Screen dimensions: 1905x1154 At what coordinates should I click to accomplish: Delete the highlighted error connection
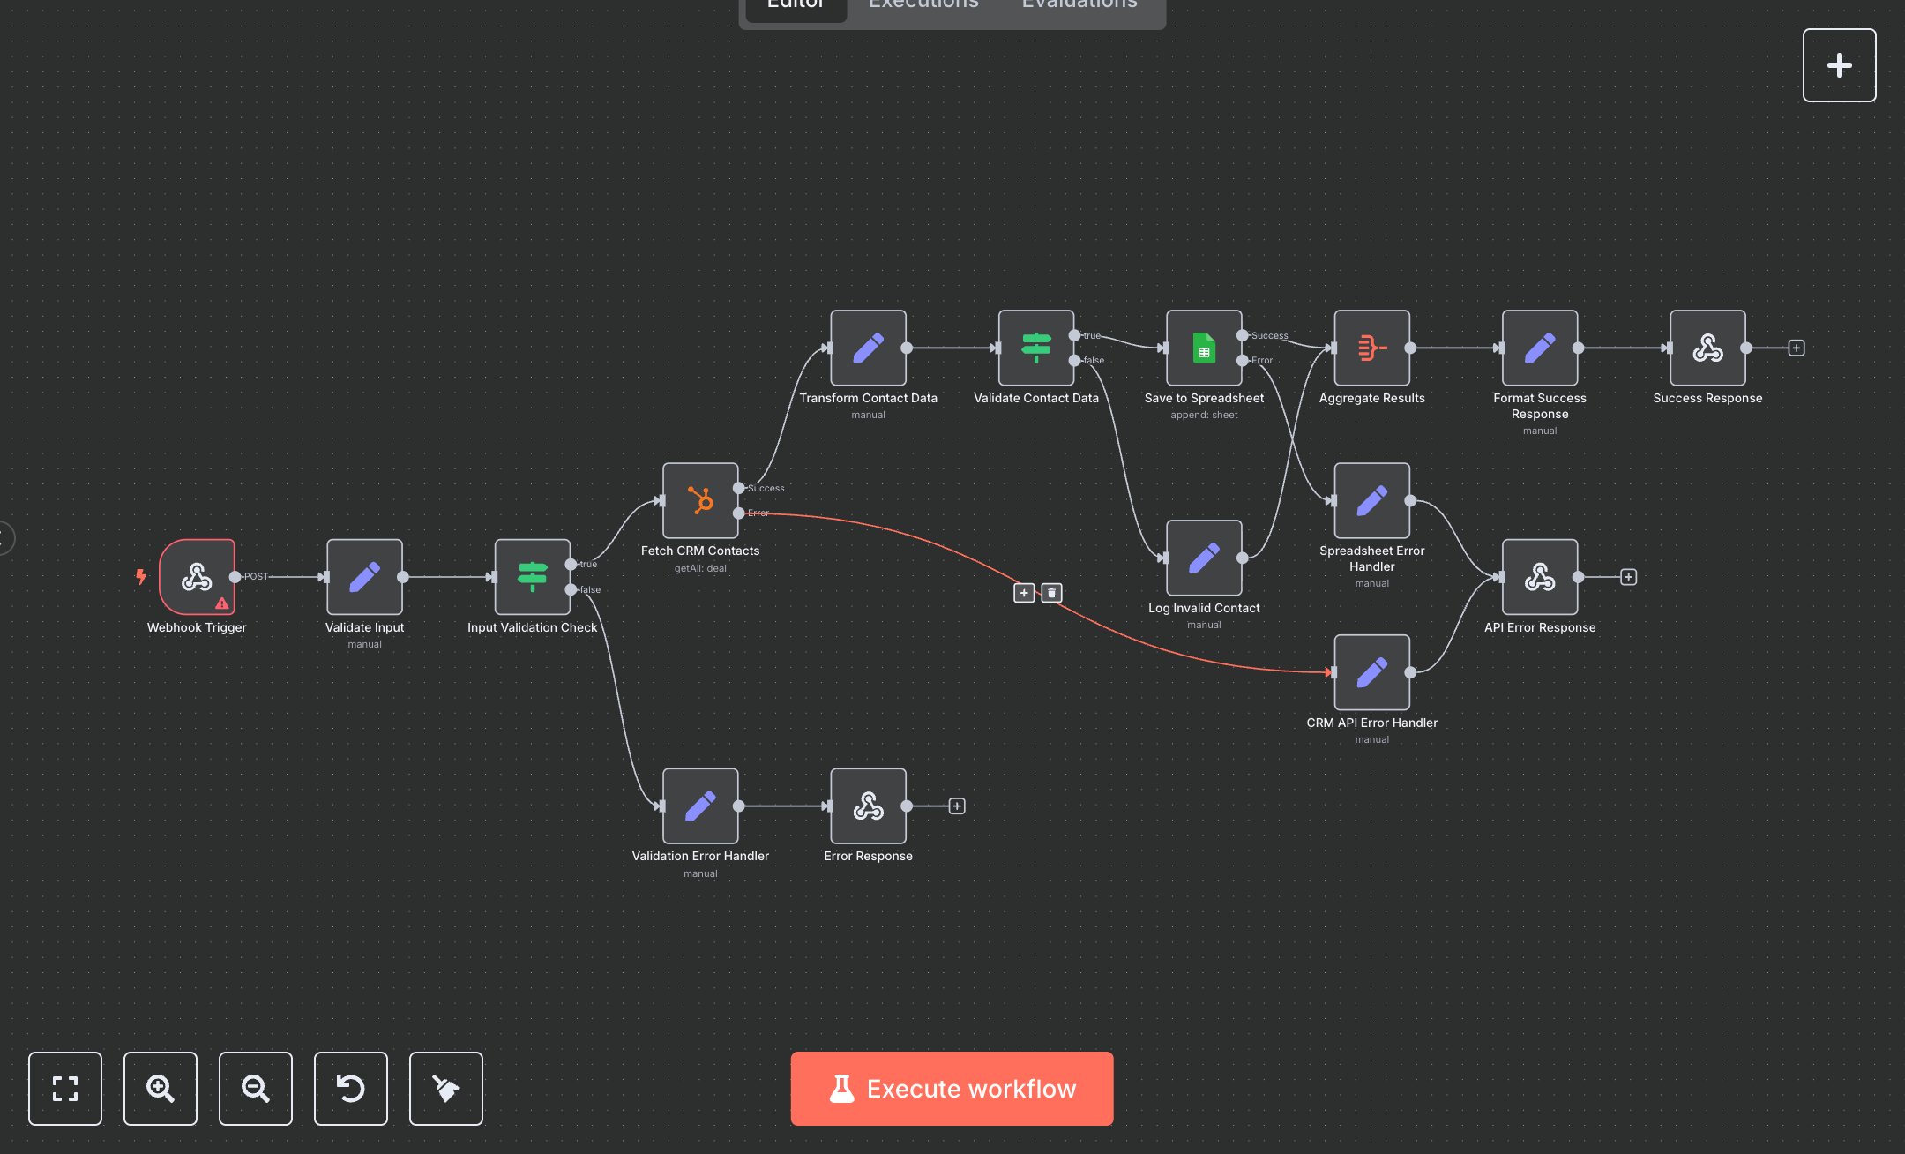pyautogui.click(x=1051, y=593)
